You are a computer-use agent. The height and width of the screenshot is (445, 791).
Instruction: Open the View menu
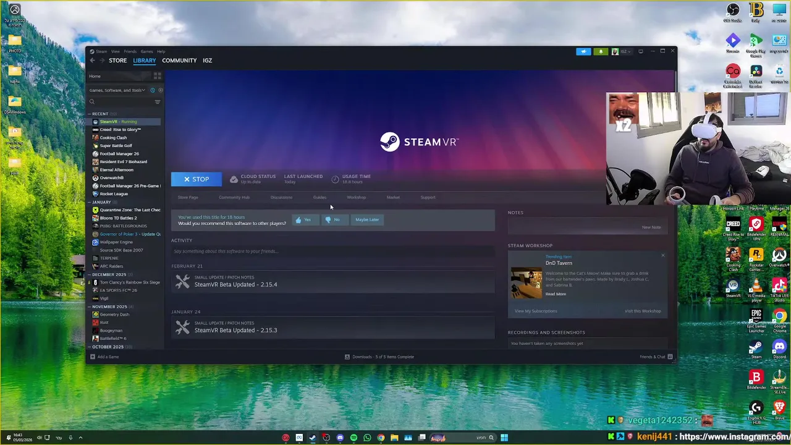[116, 51]
